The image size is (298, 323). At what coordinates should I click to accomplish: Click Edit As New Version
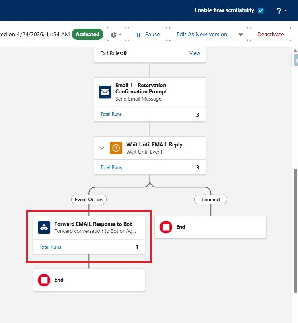[201, 34]
